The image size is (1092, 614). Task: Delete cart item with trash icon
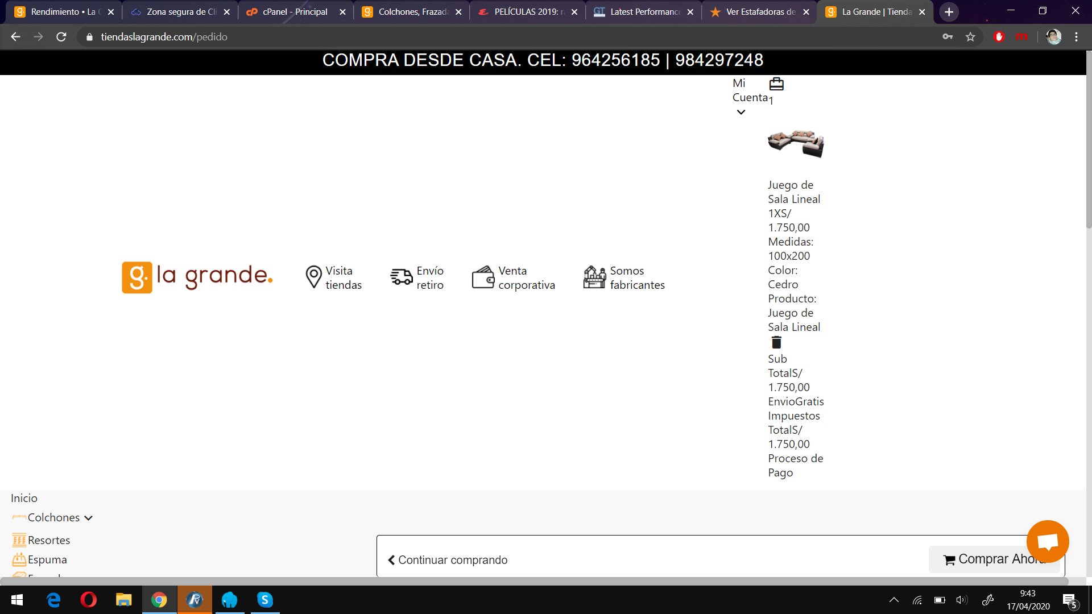pos(776,342)
